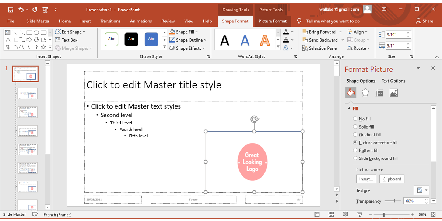The height and width of the screenshot is (221, 442).
Task: Switch to the Picture pane icon
Action: (393, 93)
